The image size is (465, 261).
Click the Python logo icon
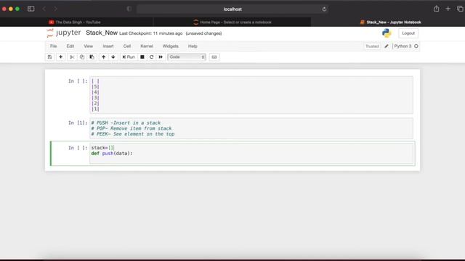387,33
